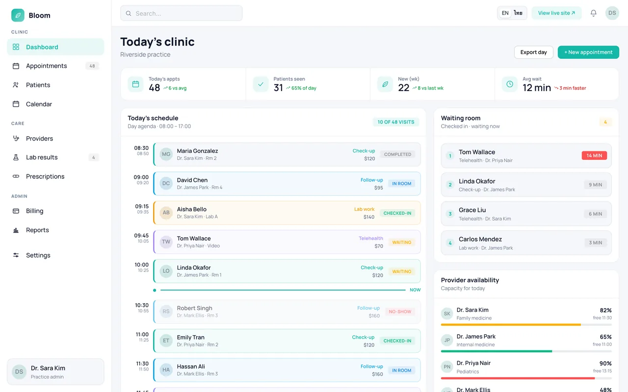Click Dr. Sara Kim capacity bar

point(526,324)
